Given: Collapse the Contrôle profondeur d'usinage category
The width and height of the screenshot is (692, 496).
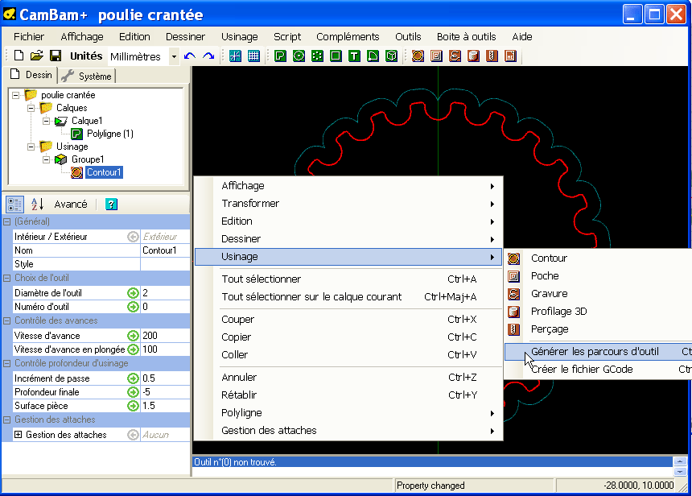Looking at the screenshot, I should [x=6, y=364].
